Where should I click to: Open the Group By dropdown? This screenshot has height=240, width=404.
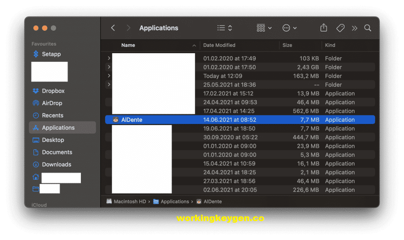[263, 28]
